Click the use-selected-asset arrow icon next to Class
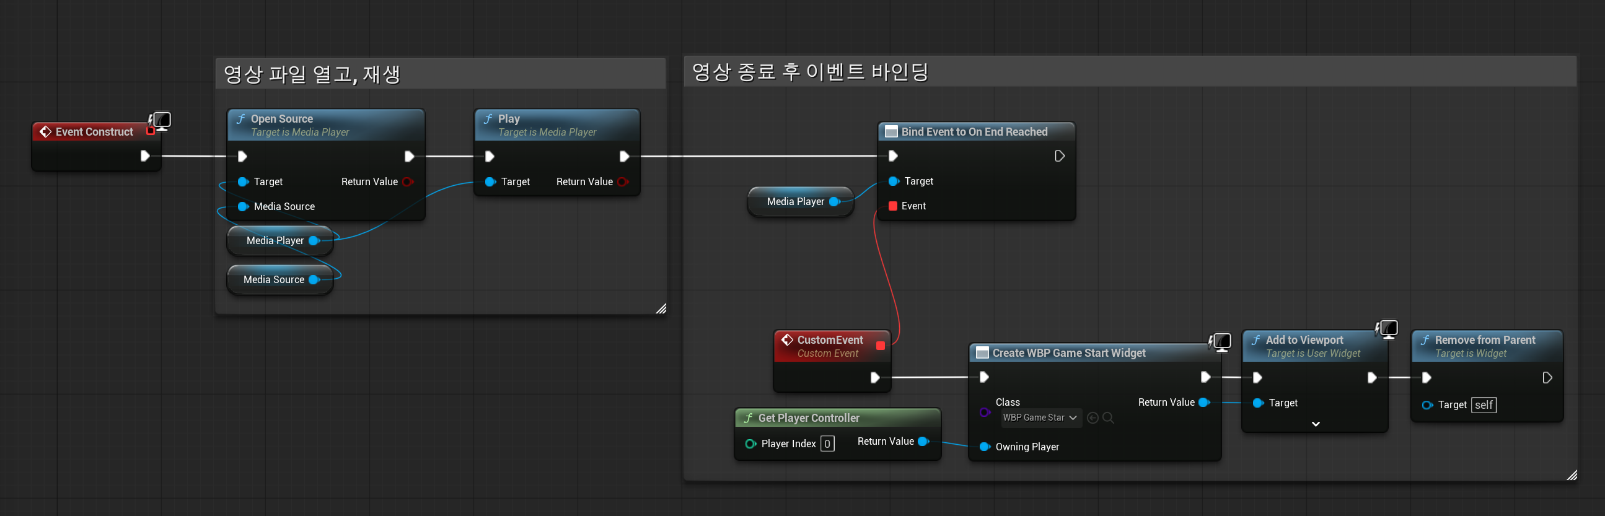Screen dimensions: 1605x516 (1093, 418)
